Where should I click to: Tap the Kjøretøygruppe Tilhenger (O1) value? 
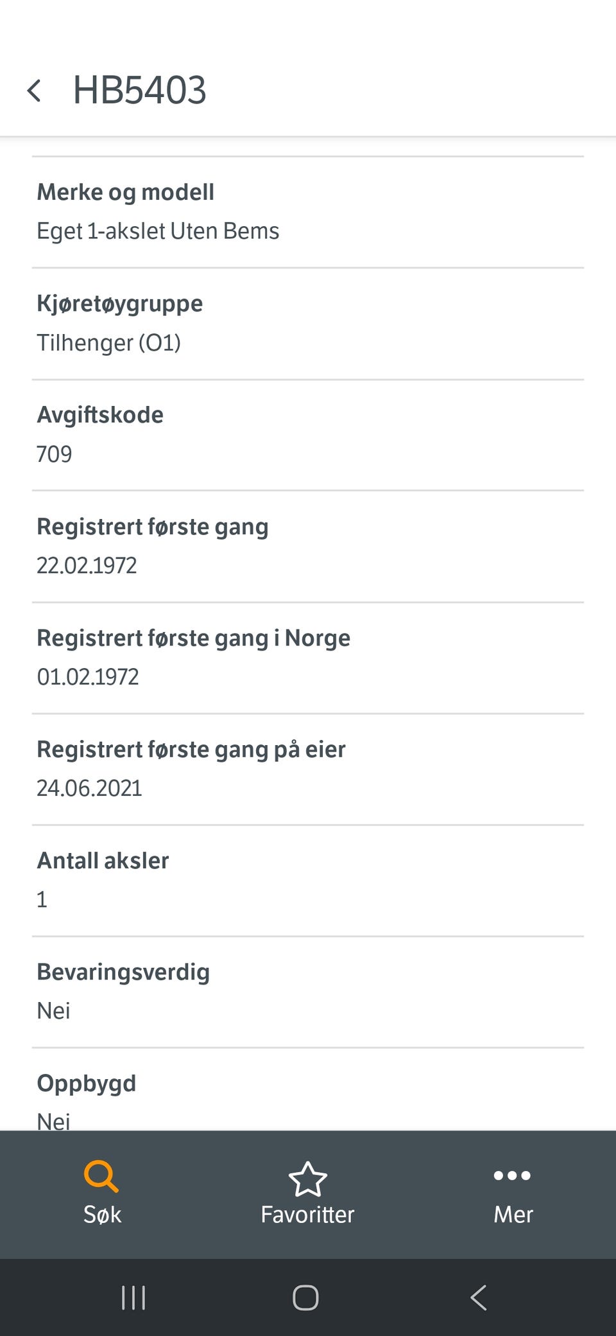pos(108,343)
